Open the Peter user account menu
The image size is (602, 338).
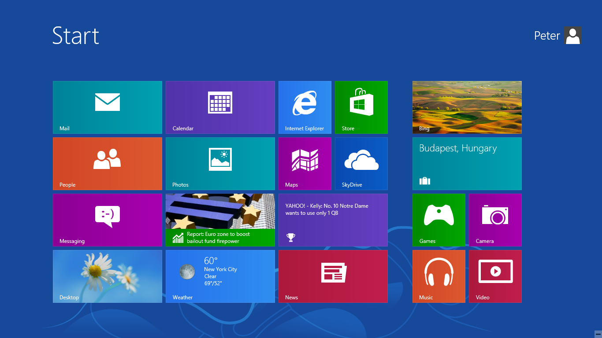[x=558, y=35]
